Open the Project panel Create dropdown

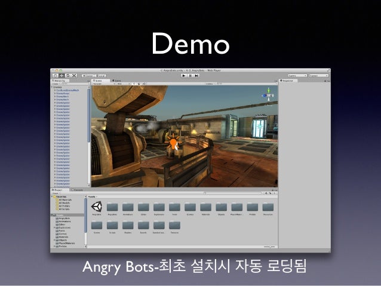click(x=56, y=193)
